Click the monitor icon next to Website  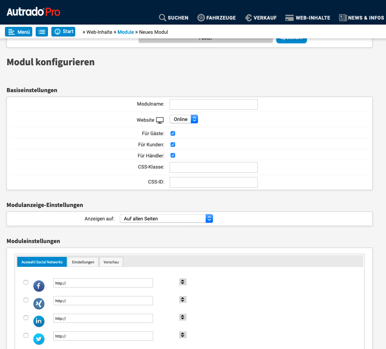point(160,120)
